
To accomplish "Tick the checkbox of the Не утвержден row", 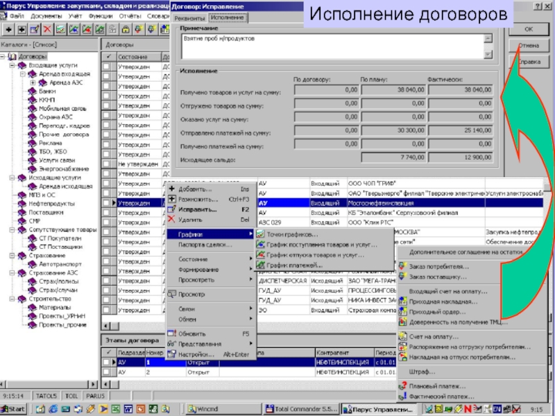I will [107, 164].
